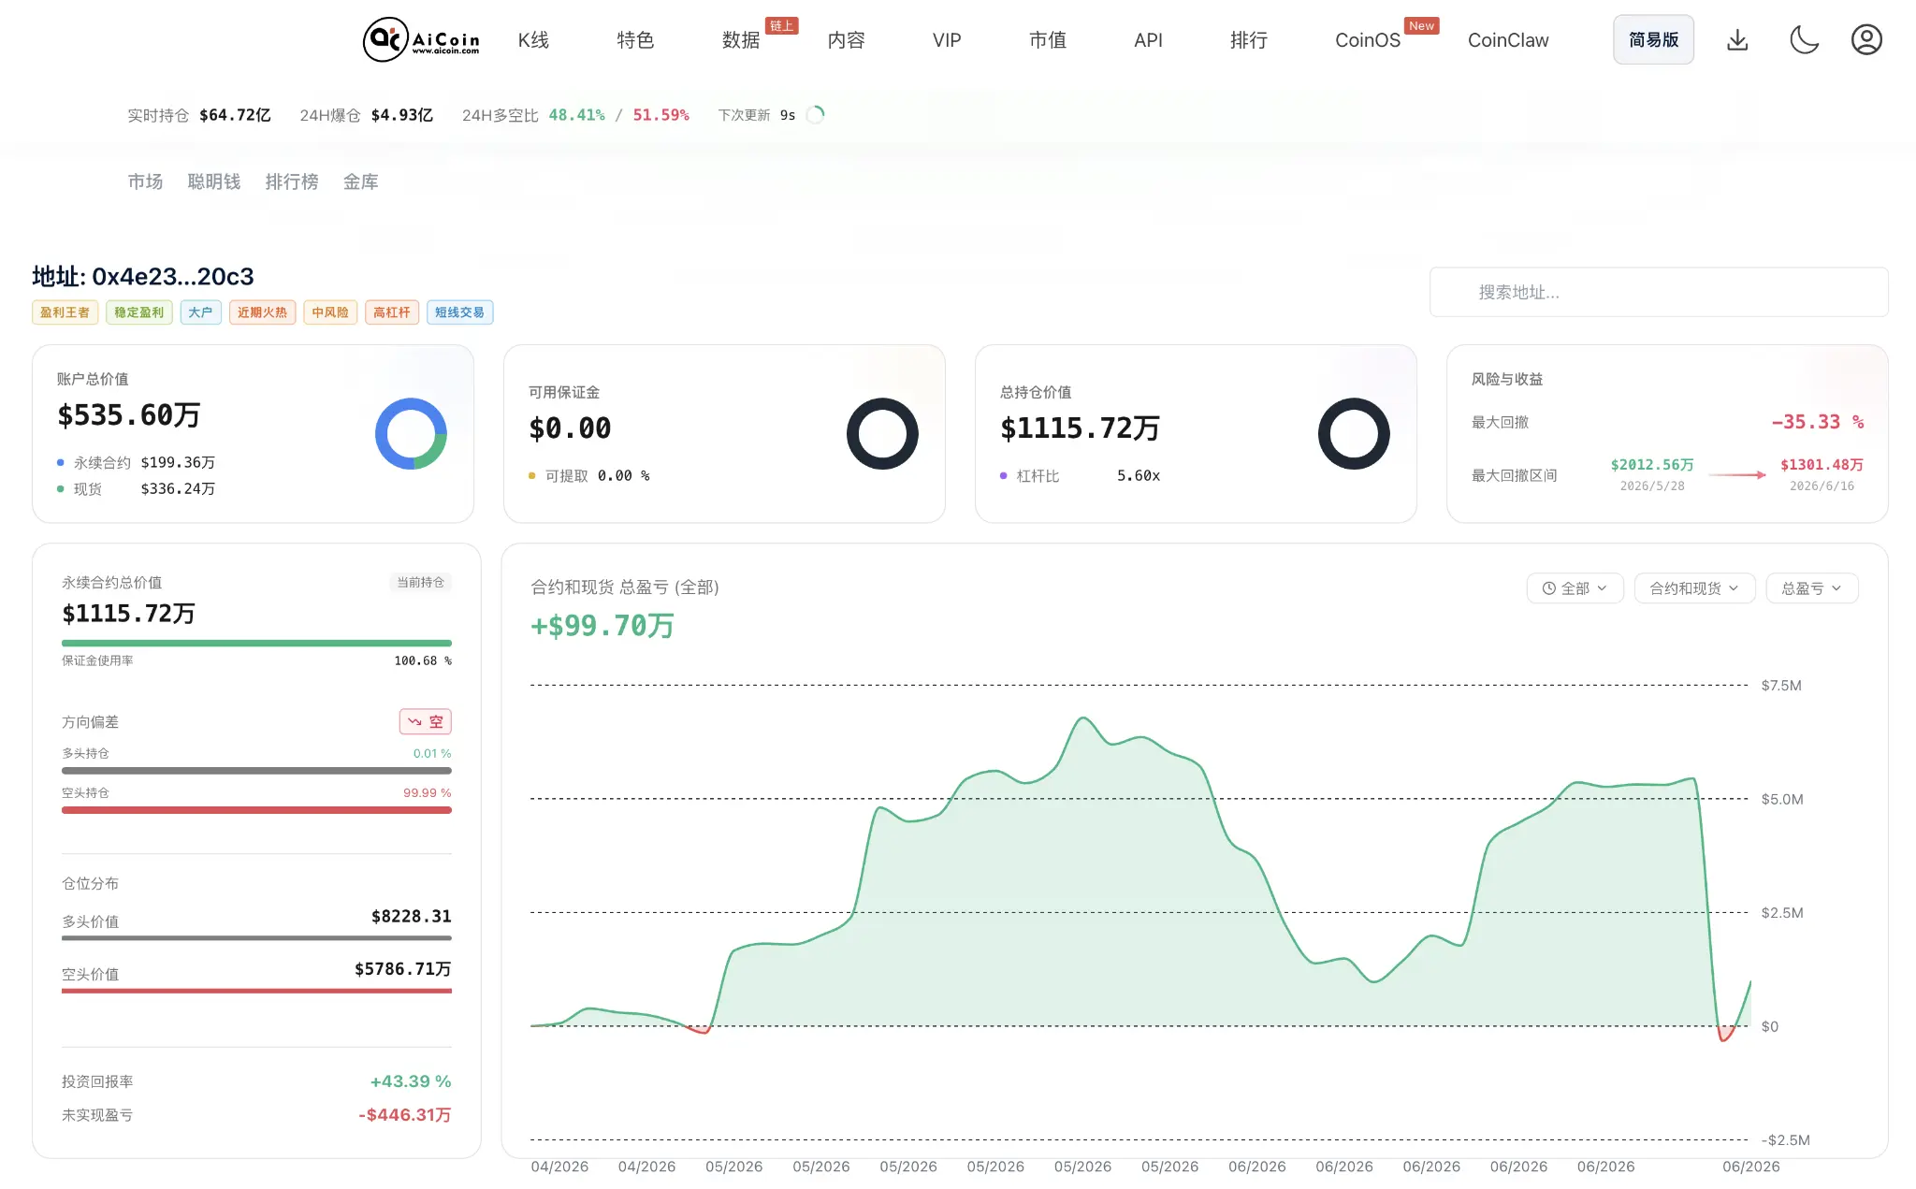This screenshot has height=1189, width=1916.
Task: Click the 高杠杆 tag
Action: pos(392,312)
